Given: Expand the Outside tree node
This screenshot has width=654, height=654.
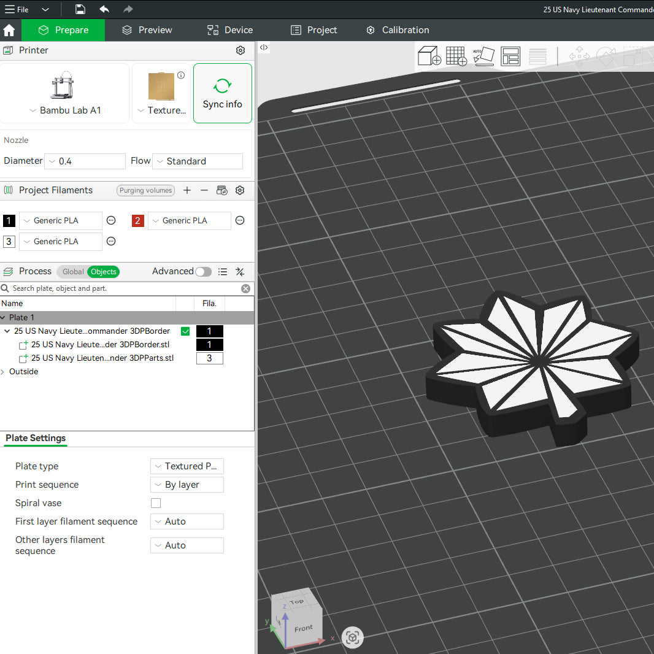Looking at the screenshot, I should pyautogui.click(x=3, y=372).
